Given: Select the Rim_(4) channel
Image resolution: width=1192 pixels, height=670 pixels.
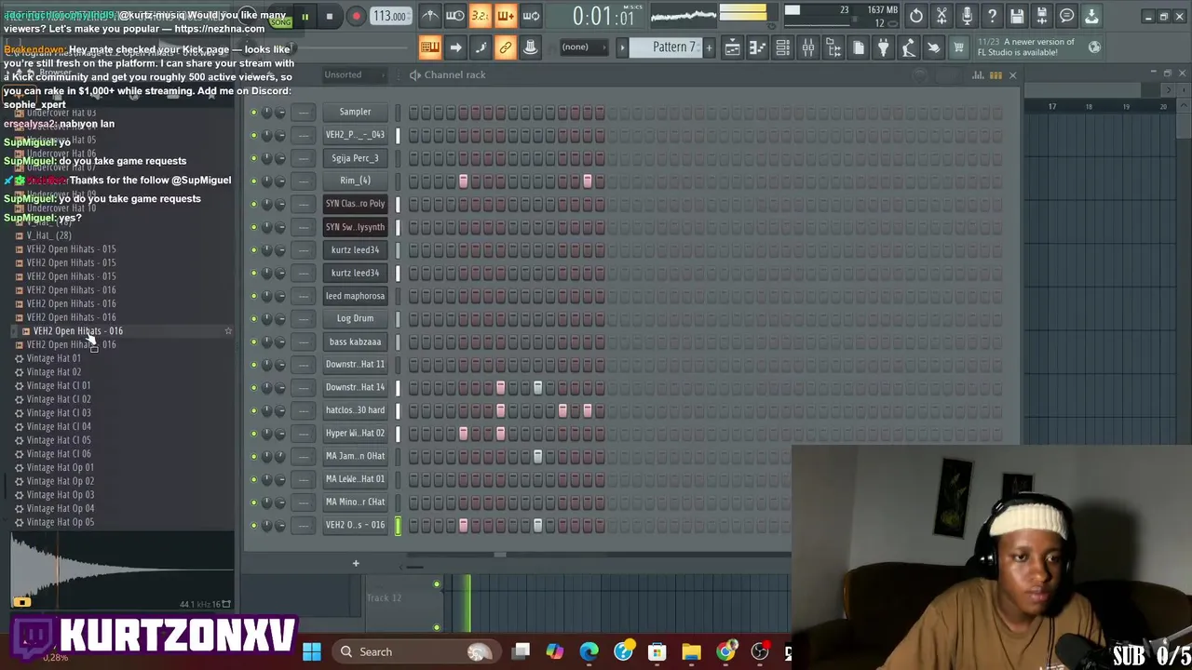Looking at the screenshot, I should click(x=355, y=181).
